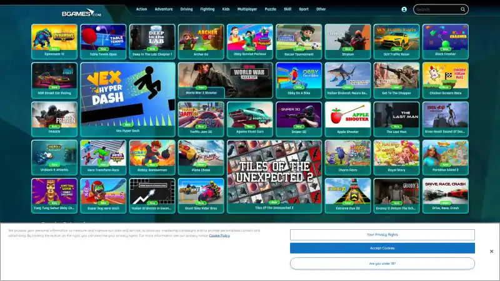Image resolution: width=500 pixels, height=281 pixels.
Task: Open the Driving games category
Action: (x=186, y=9)
